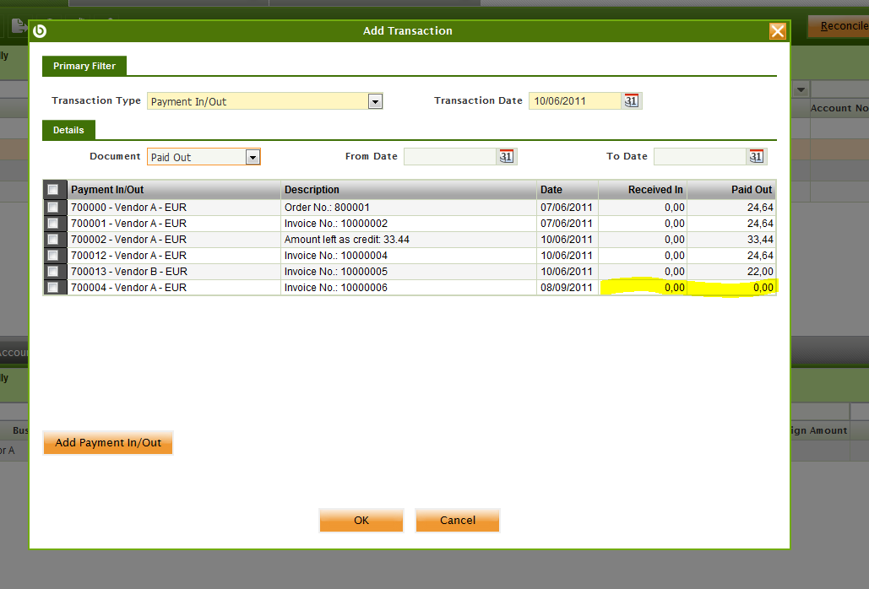The width and height of the screenshot is (869, 589).
Task: Click the Reconcile button behind dialog
Action: tap(839, 26)
